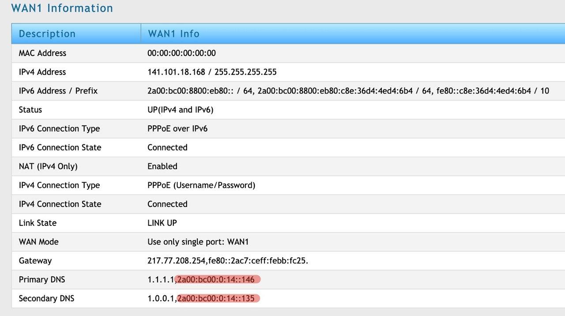
Task: Click the Description column header
Action: (47, 34)
